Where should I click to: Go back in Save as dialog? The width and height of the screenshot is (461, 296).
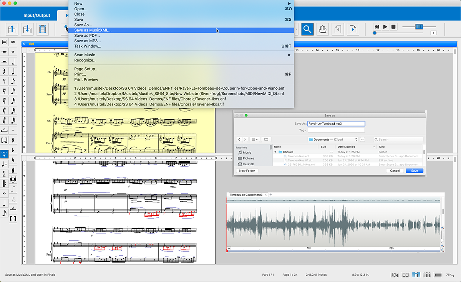point(239,139)
